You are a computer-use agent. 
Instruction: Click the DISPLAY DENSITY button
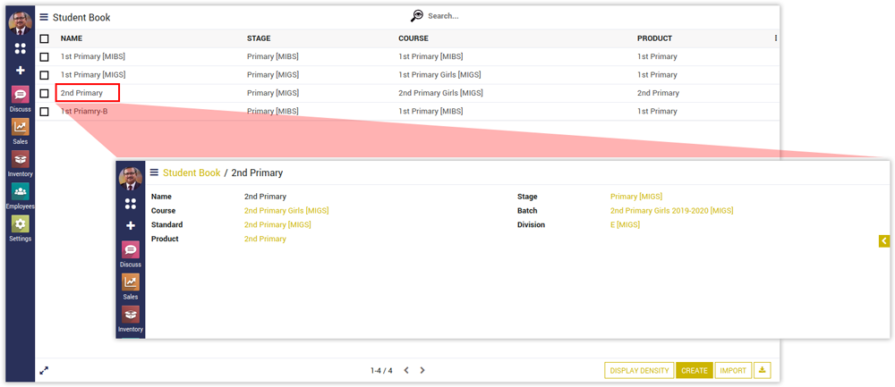[639, 370]
